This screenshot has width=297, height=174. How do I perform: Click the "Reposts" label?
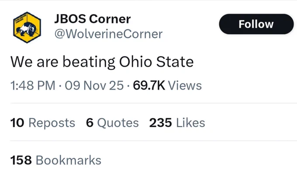tap(52, 123)
